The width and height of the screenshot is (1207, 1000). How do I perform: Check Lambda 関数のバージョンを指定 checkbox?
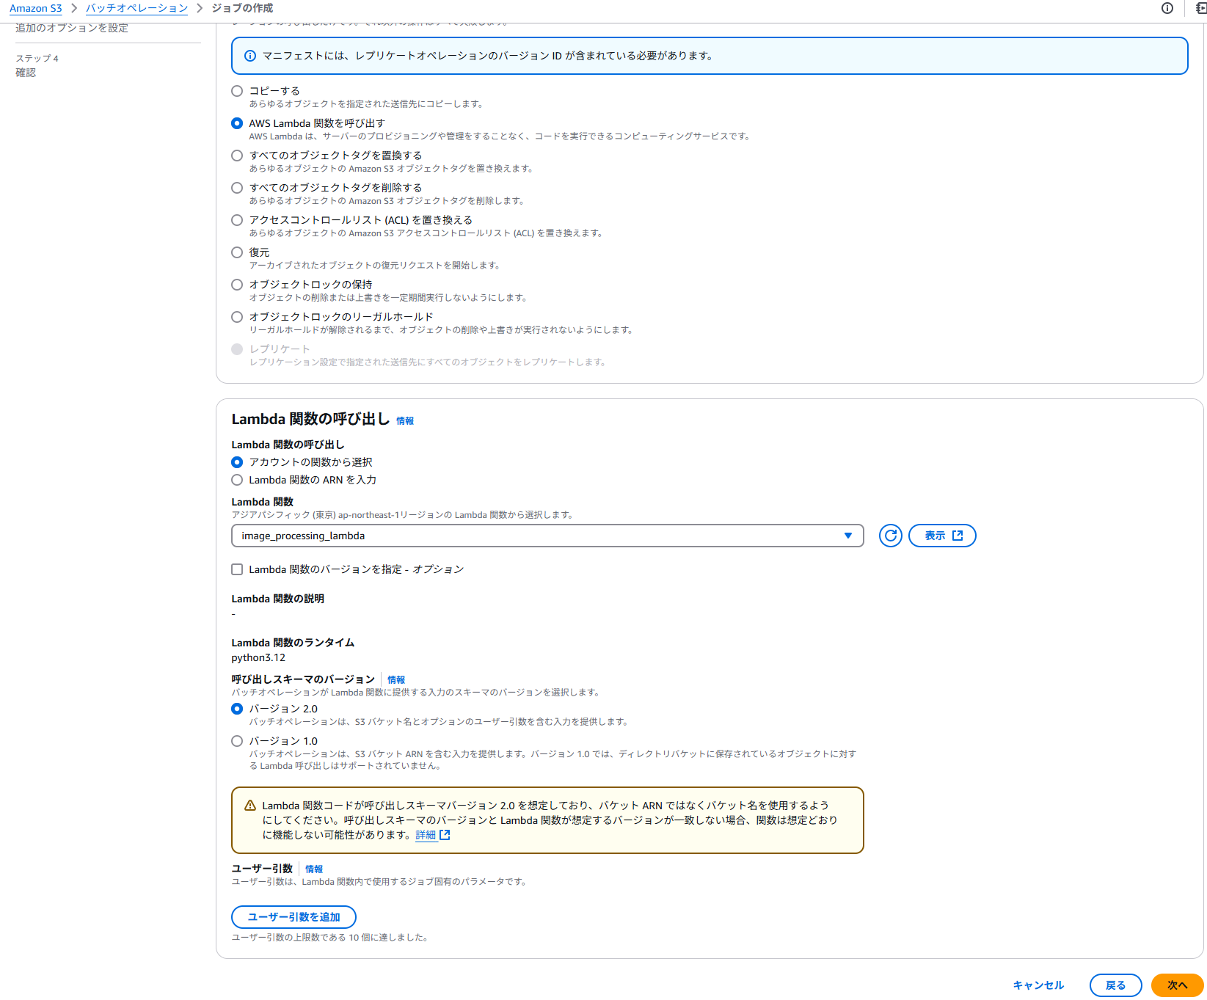237,569
